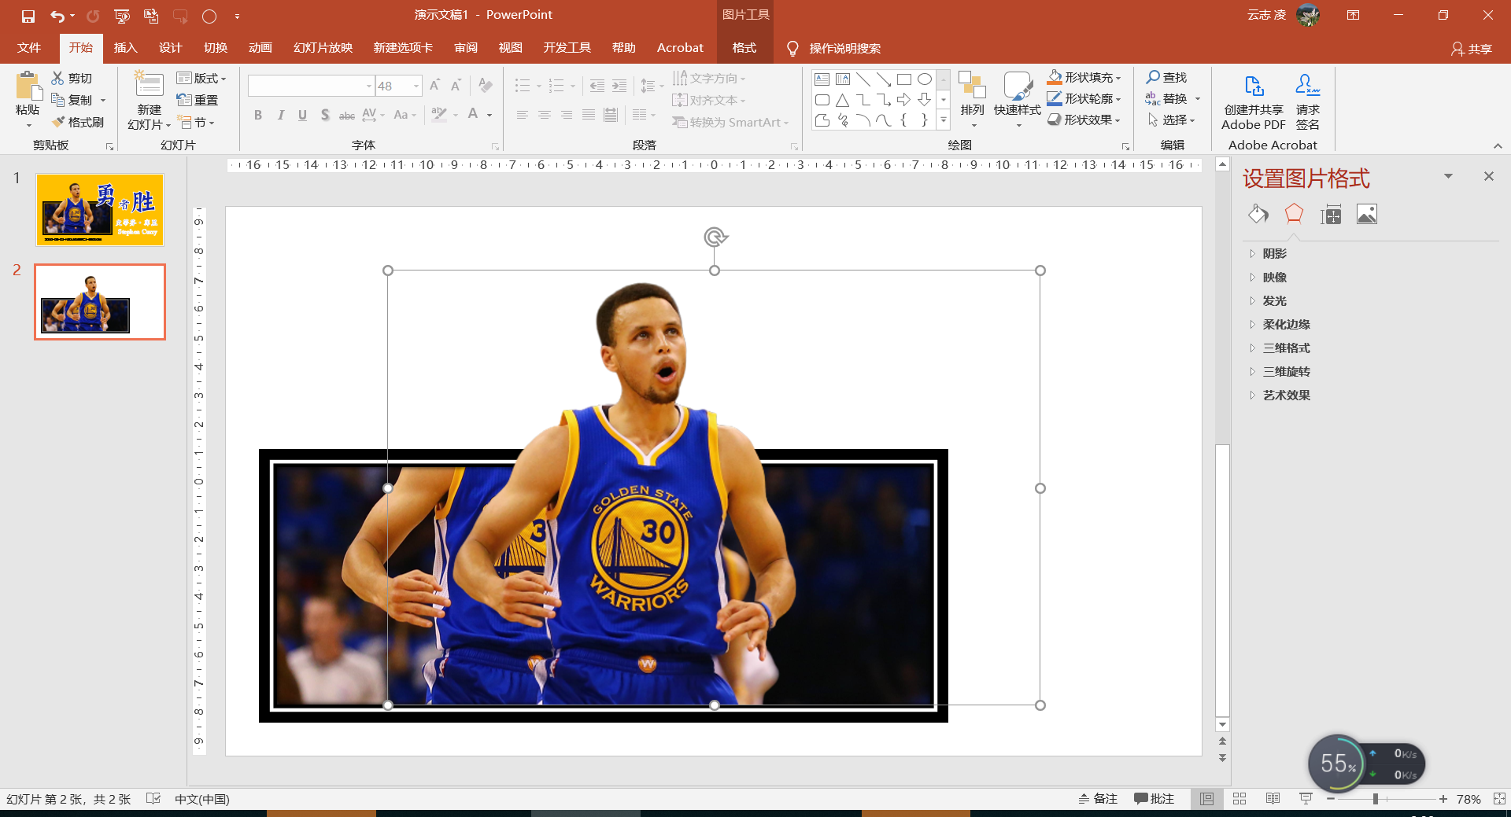Open the Acrobat ribbon tab
Image resolution: width=1511 pixels, height=817 pixels.
680,48
